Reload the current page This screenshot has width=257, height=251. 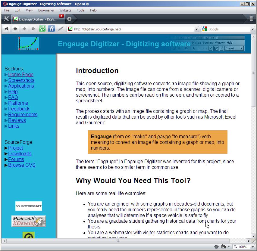[x=42, y=29]
